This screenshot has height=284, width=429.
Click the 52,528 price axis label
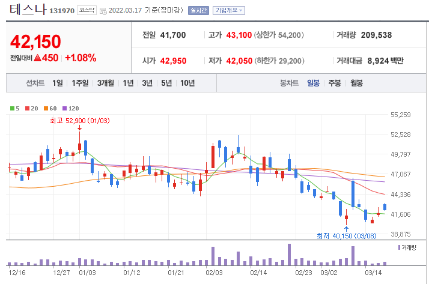pyautogui.click(x=401, y=134)
